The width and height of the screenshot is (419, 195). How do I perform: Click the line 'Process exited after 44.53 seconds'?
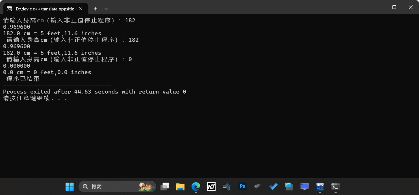click(x=95, y=92)
